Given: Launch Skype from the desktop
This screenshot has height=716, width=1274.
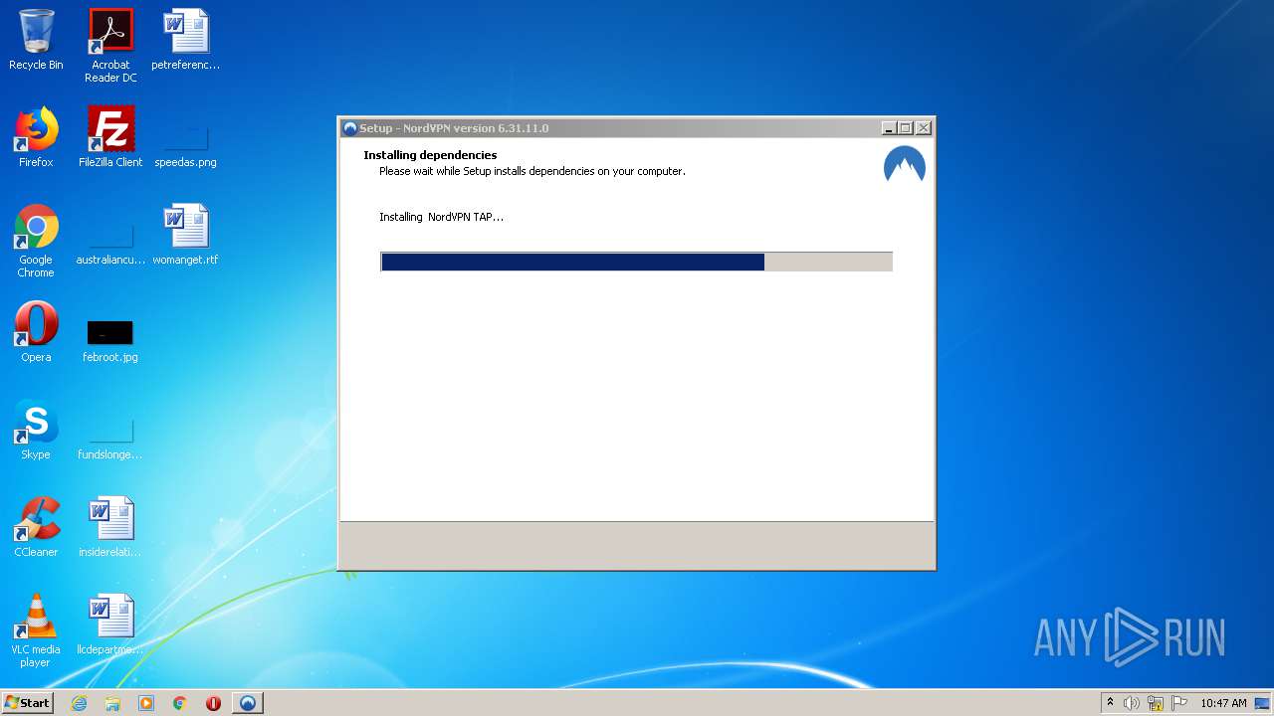Looking at the screenshot, I should click(36, 431).
